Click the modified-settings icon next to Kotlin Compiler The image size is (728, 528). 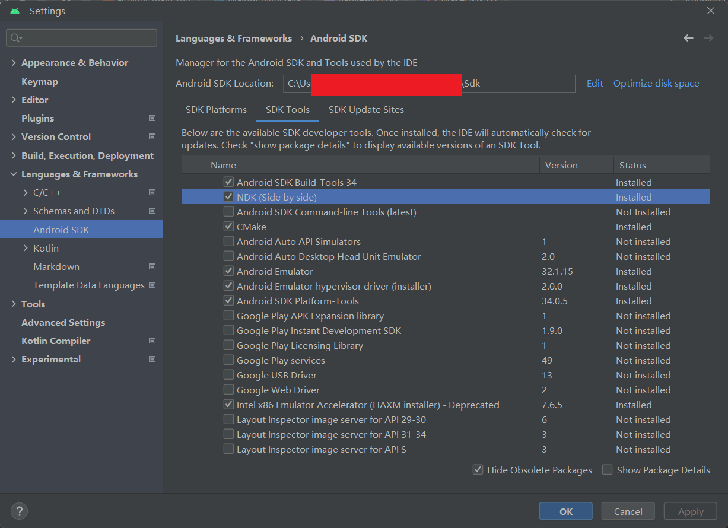[x=153, y=341]
